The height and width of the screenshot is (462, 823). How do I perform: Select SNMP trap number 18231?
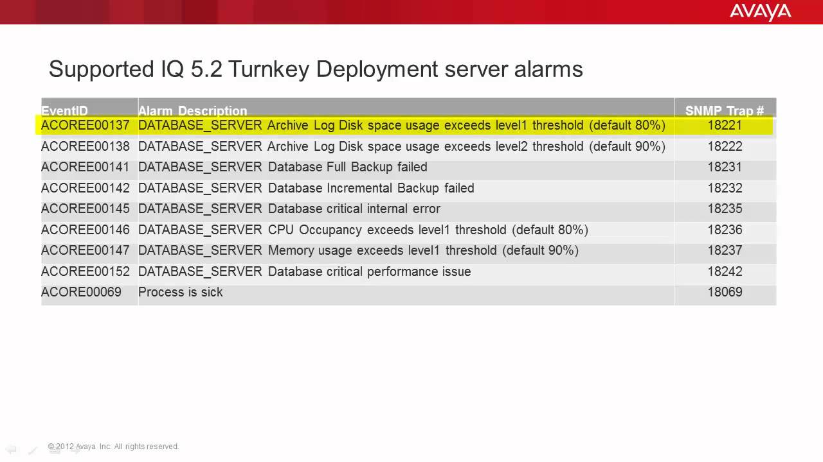click(725, 167)
